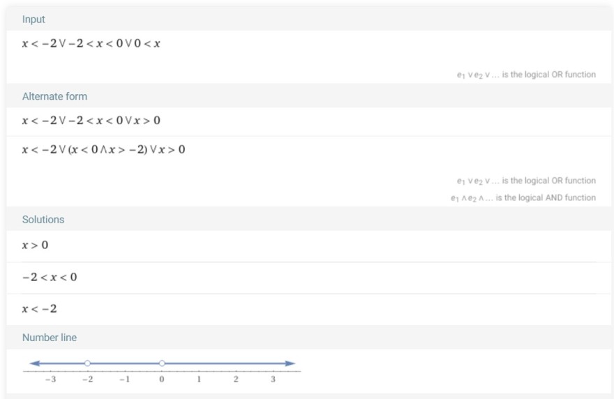Image resolution: width=614 pixels, height=399 pixels.
Task: Select the solution x < −2
Action: click(x=40, y=308)
